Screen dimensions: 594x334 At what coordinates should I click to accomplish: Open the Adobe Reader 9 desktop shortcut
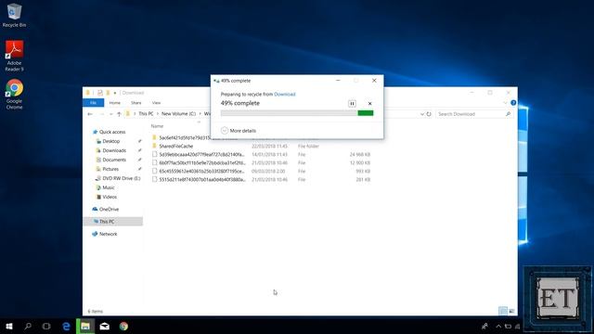15,56
